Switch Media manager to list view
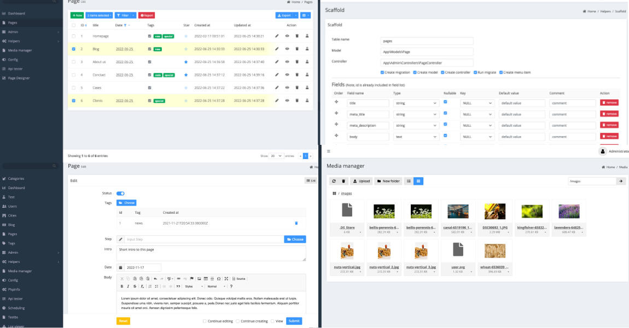The image size is (629, 328). pos(409,181)
